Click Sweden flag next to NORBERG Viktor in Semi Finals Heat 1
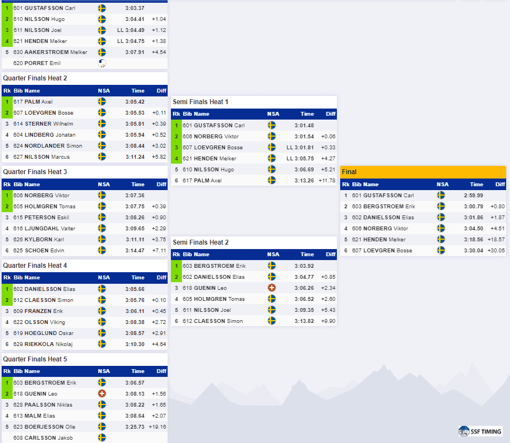Screen dimensions: 510x443 pyautogui.click(x=272, y=136)
